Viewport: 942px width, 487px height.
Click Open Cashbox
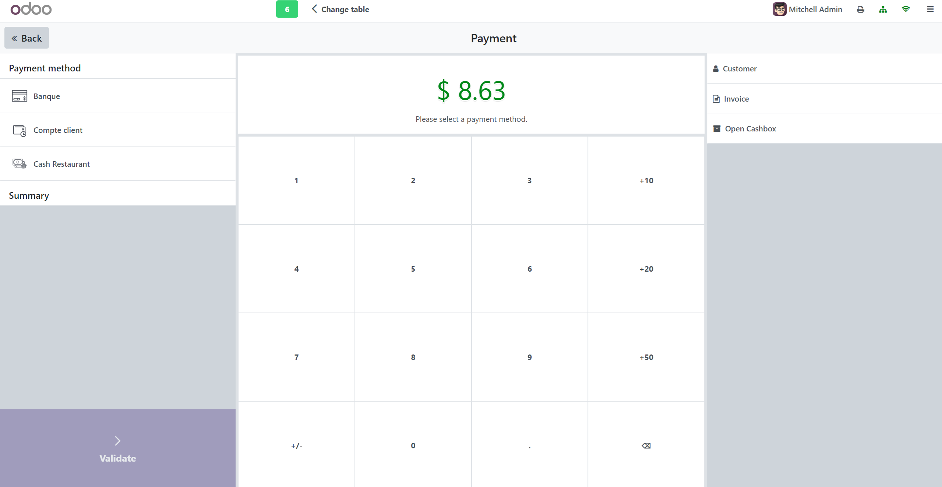825,128
